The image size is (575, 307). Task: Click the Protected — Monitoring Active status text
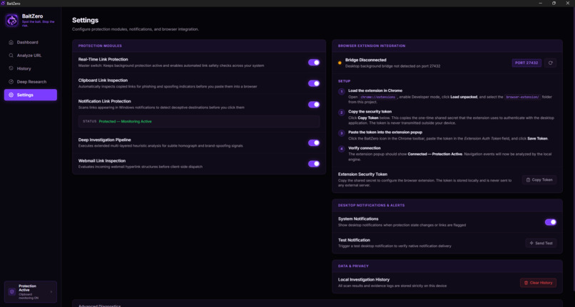pos(125,121)
